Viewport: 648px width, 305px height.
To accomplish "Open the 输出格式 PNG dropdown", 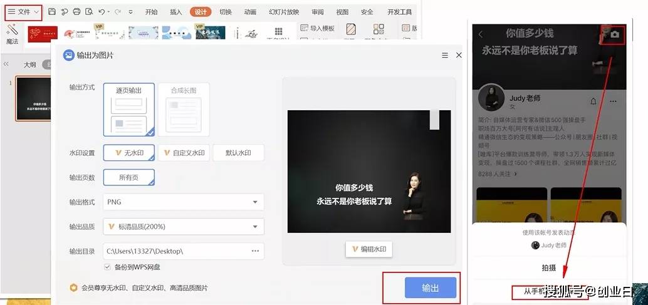I will [x=184, y=202].
